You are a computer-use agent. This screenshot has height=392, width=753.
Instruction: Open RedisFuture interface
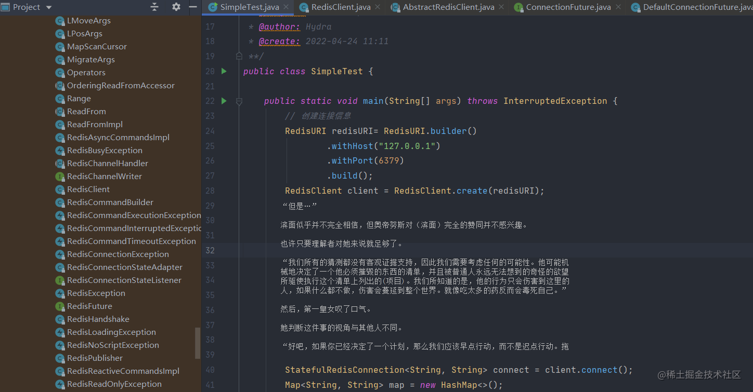coord(89,306)
